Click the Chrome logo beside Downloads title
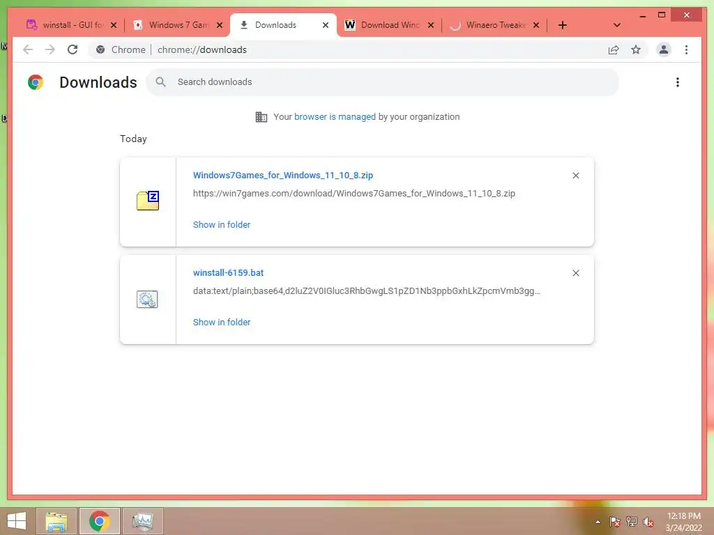The width and height of the screenshot is (714, 535). coord(36,82)
